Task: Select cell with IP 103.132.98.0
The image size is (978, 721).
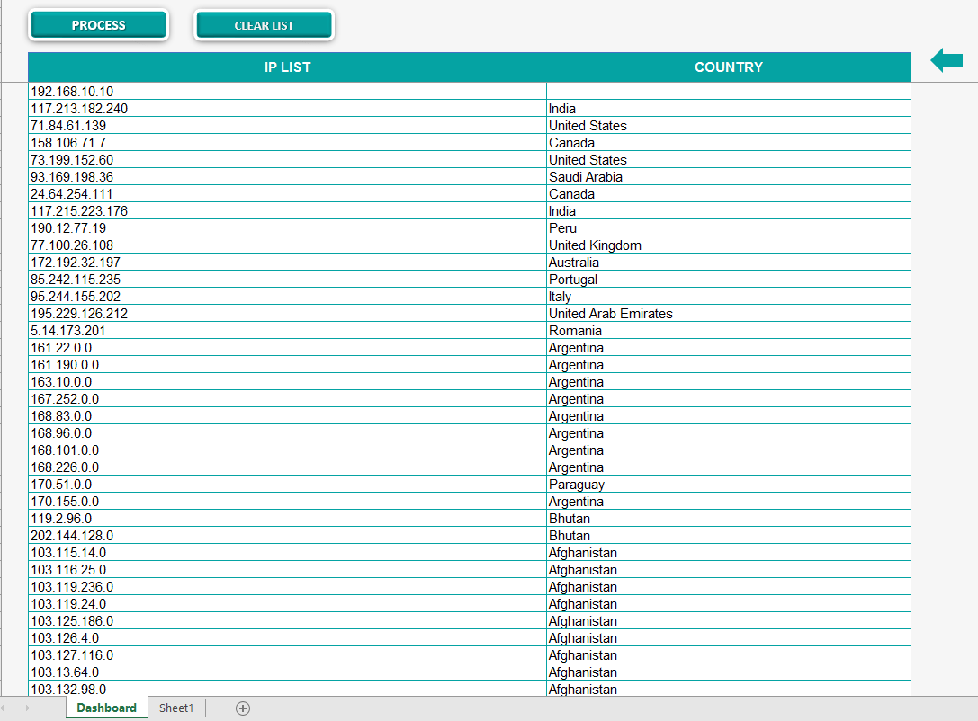Action: coord(288,690)
